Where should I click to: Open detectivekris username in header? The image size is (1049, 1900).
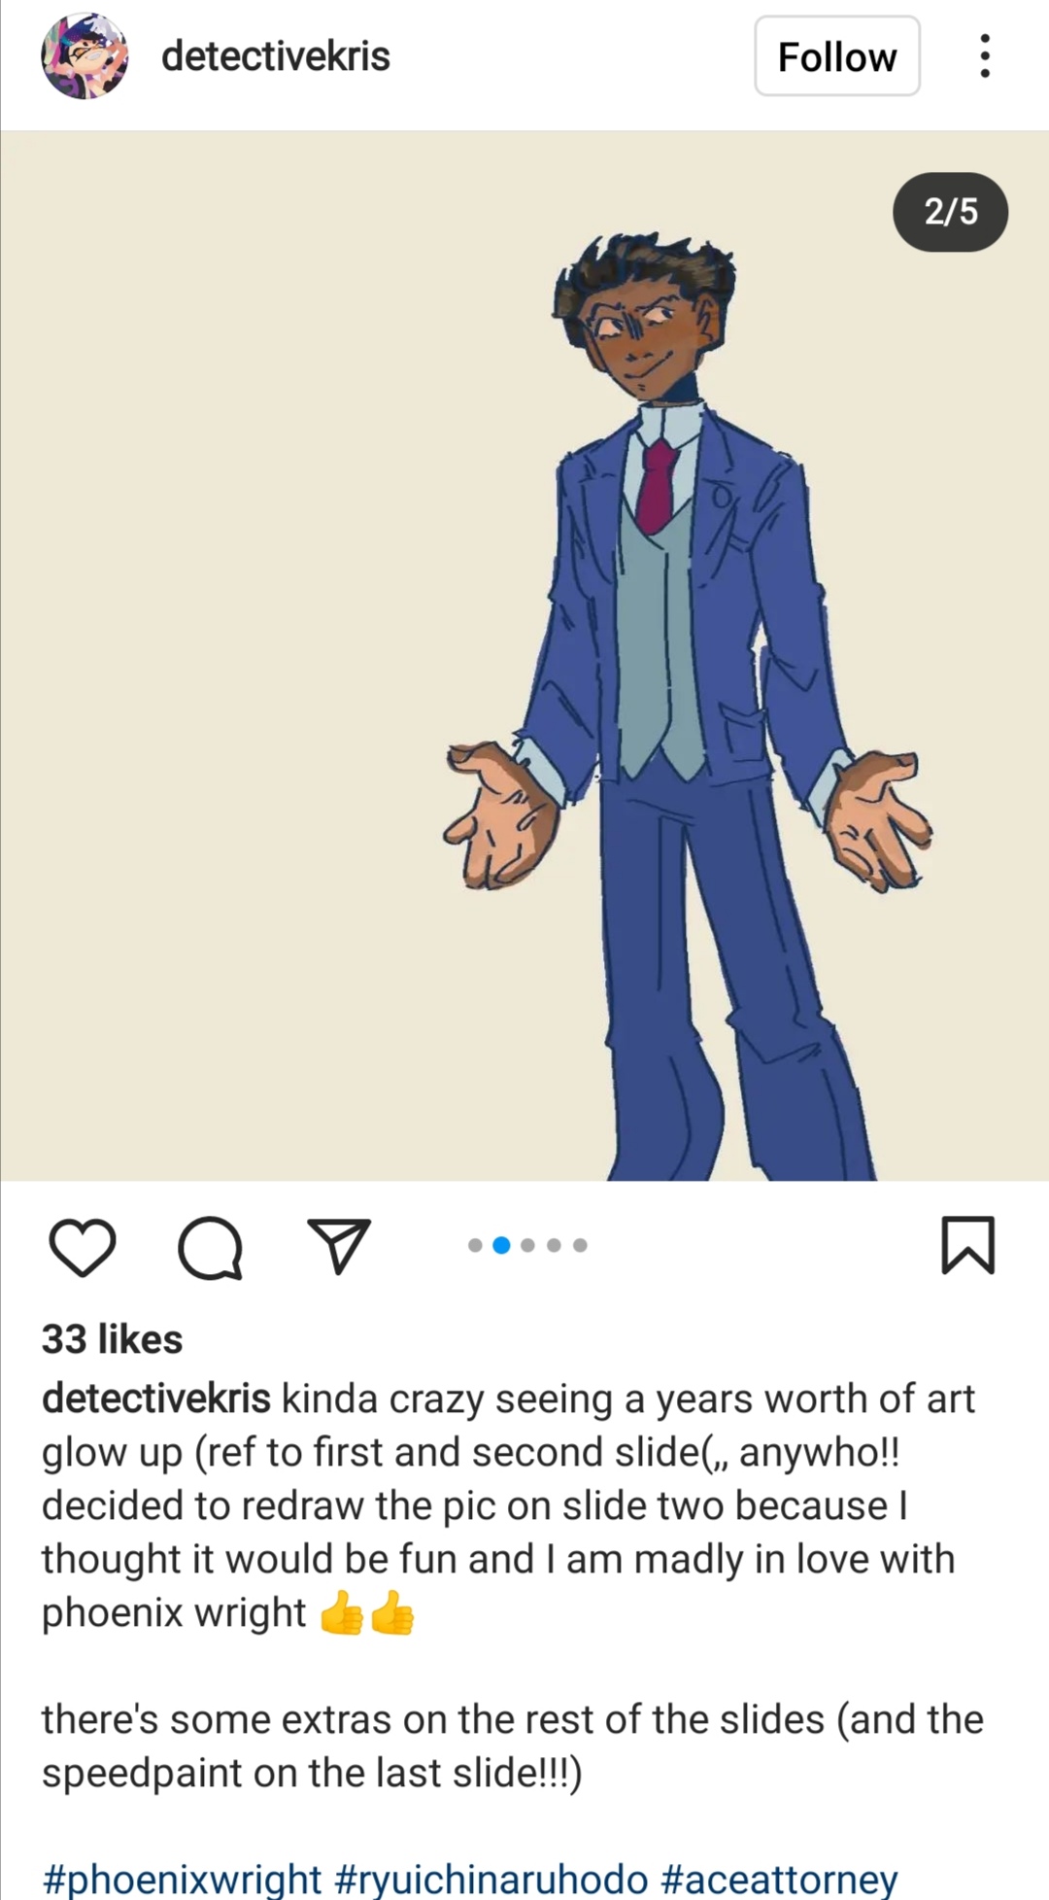coord(276,56)
